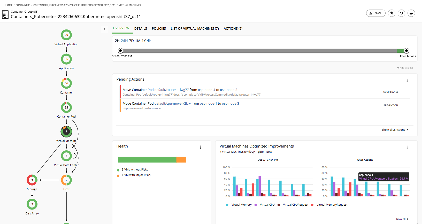Open the default/cpu-move-k2krv pod link
Viewport: 422px width, 224px height.
coord(173,103)
